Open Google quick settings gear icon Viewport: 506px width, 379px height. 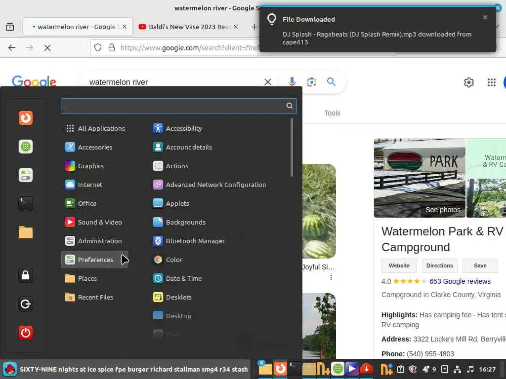pos(468,82)
